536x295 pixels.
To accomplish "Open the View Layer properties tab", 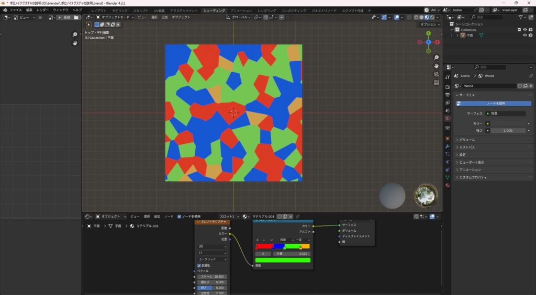I will pos(448,103).
